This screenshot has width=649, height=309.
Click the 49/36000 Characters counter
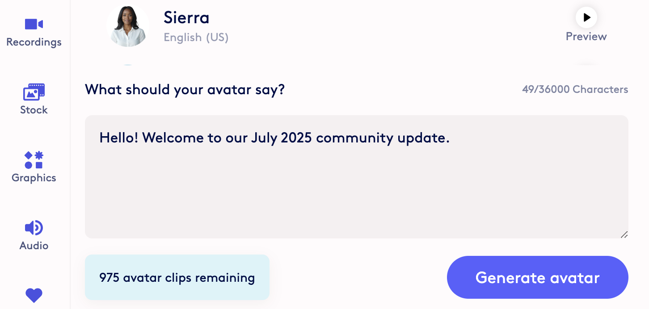[x=575, y=89]
